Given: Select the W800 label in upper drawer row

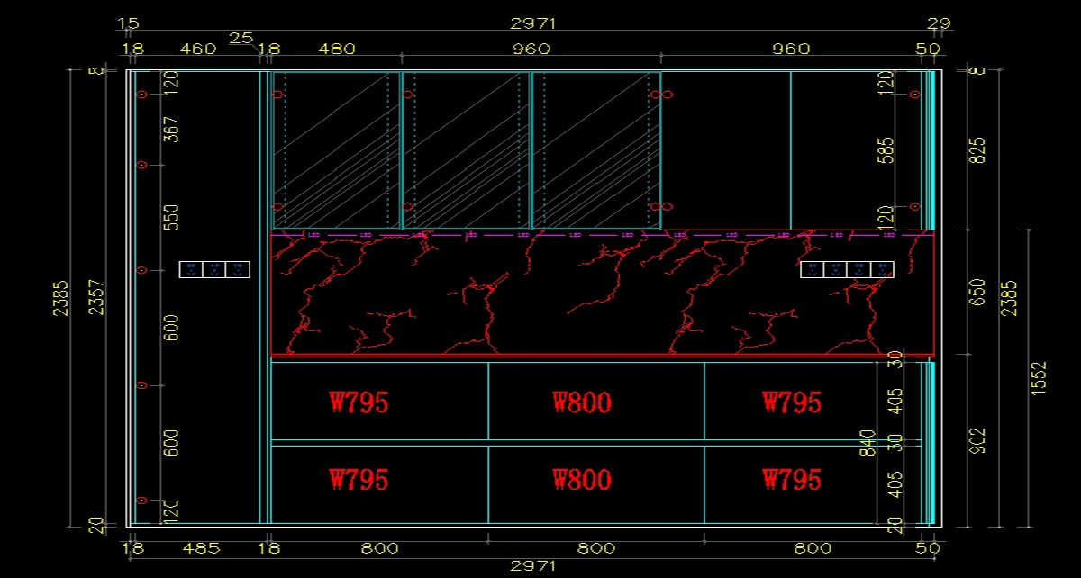Looking at the screenshot, I should [x=582, y=402].
